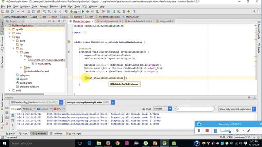This screenshot has width=262, height=147.
Task: Open the Refactor menu
Action: (x=54, y=7)
